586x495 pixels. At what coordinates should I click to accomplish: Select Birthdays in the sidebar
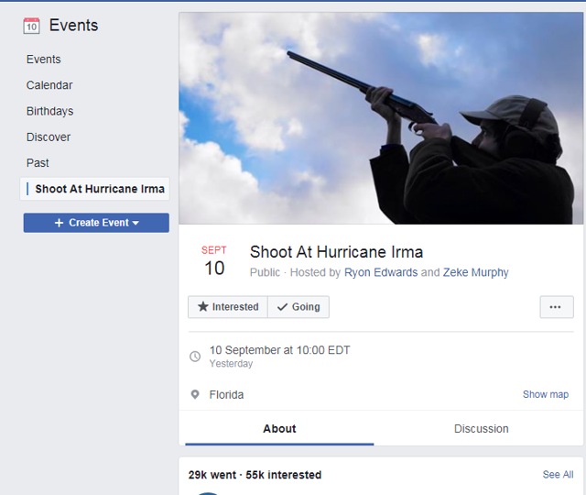tap(49, 111)
